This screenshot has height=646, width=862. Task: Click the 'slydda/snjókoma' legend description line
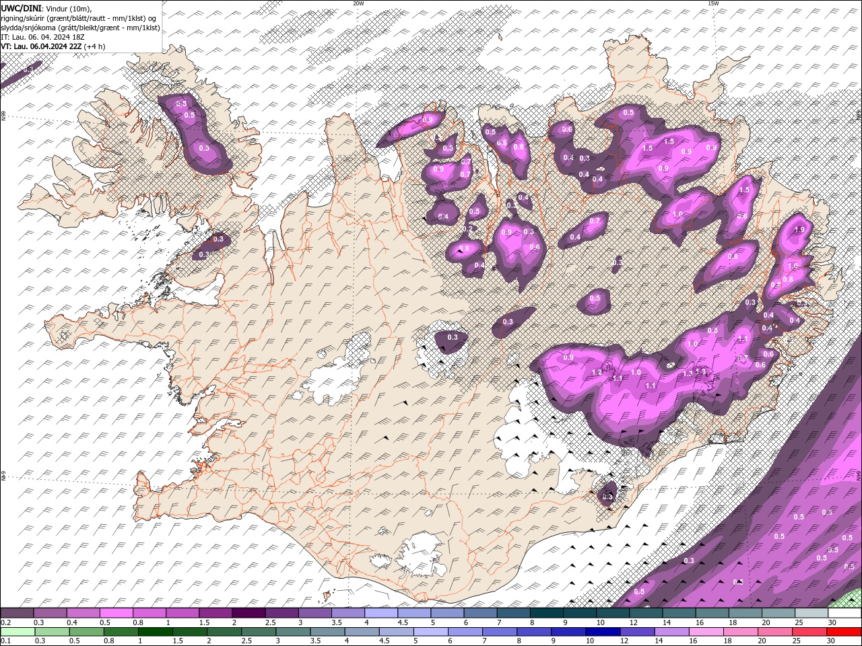click(80, 28)
